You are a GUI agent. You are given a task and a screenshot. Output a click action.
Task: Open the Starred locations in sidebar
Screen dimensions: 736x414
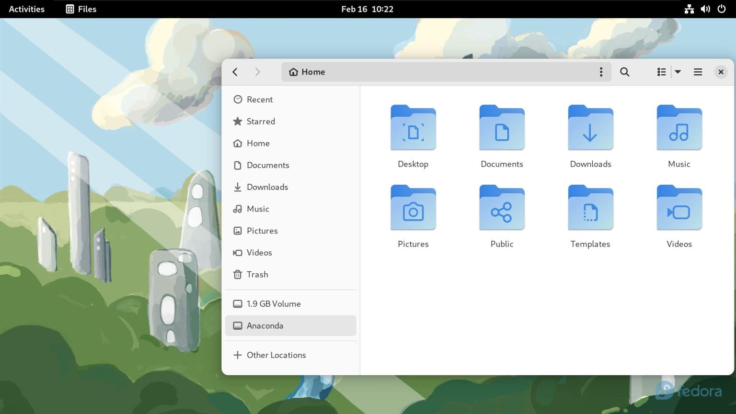(x=261, y=122)
